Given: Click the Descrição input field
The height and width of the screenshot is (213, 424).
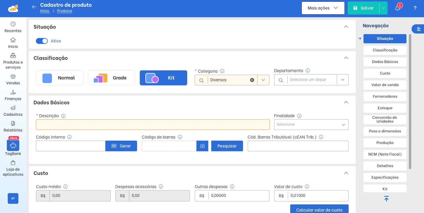Looking at the screenshot, I should (x=153, y=125).
